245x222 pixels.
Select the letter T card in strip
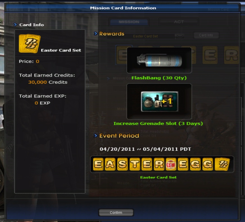click(x=135, y=164)
